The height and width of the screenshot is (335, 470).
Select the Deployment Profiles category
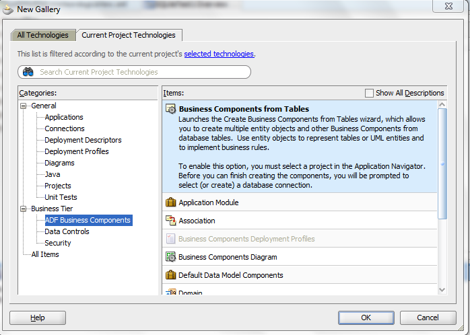pos(77,151)
